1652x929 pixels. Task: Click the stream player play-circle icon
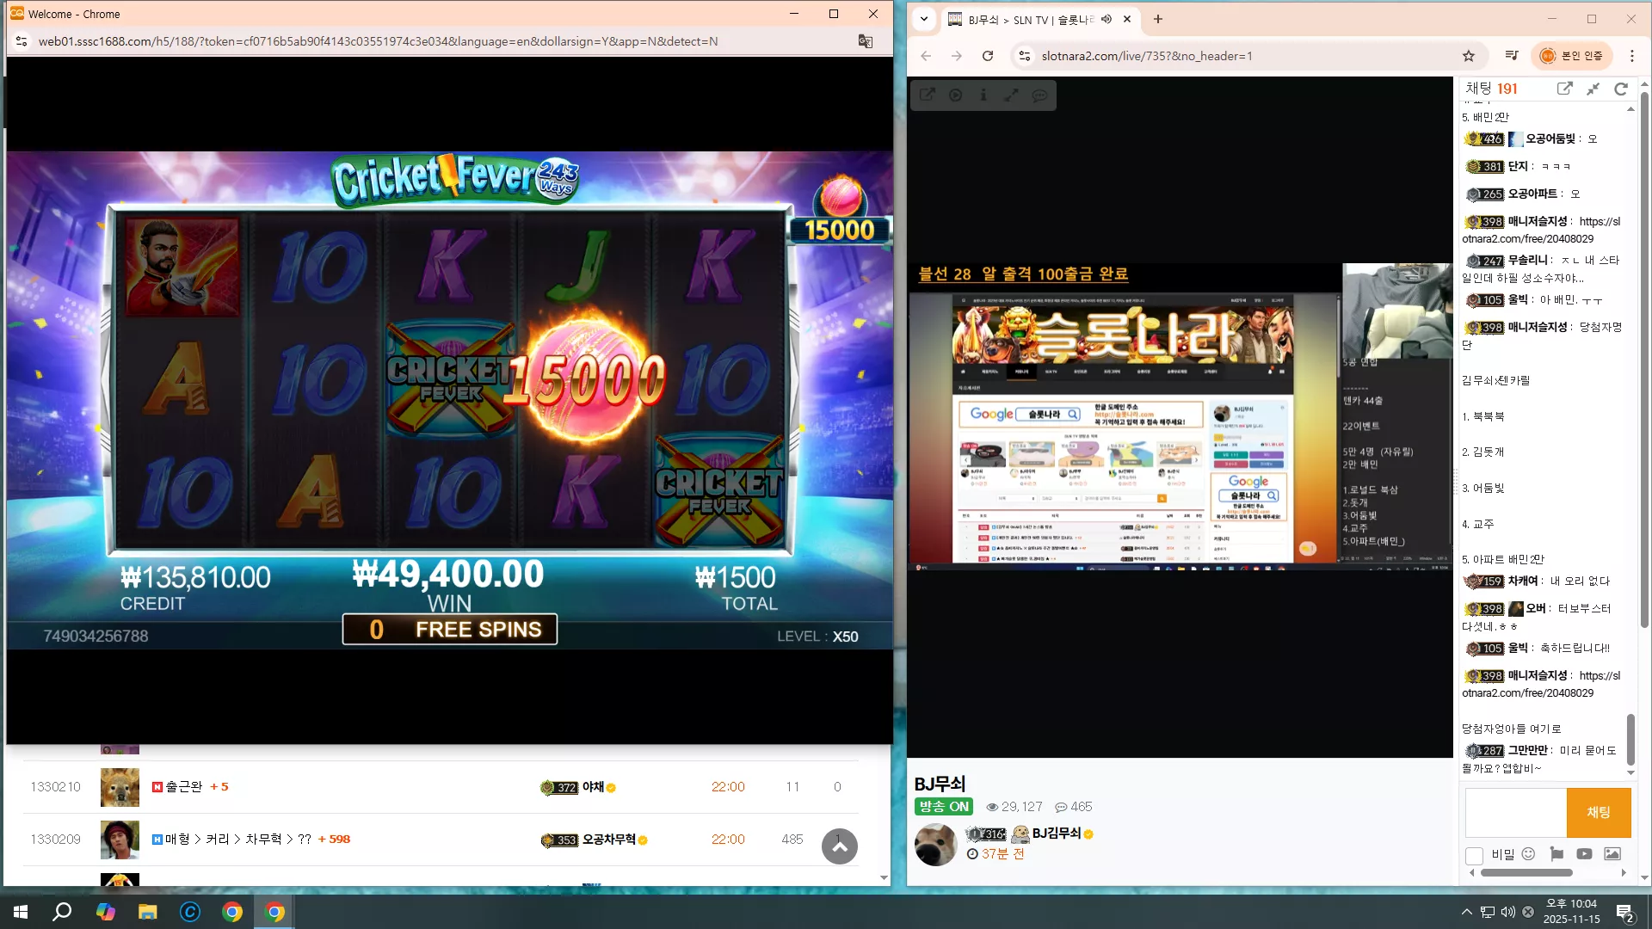click(x=955, y=95)
